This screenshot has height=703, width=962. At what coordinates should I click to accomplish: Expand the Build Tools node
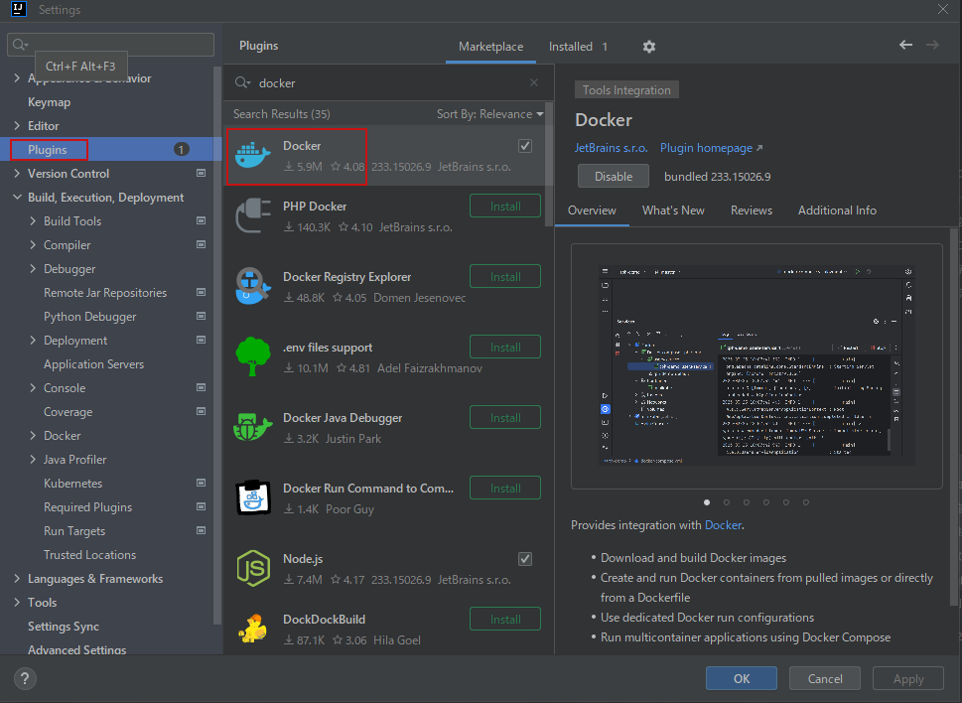point(33,220)
